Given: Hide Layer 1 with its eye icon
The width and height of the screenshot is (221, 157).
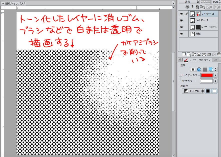Looking at the screenshot, I should (x=181, y=27).
